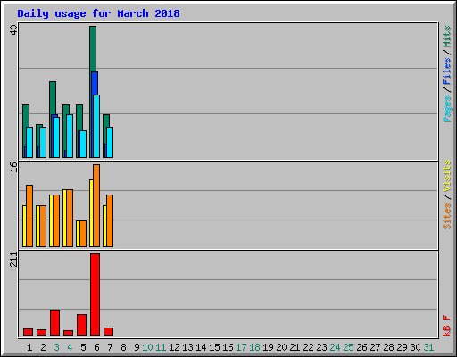
Task: Click the orange Sites bar for day 3
Action: (x=56, y=220)
